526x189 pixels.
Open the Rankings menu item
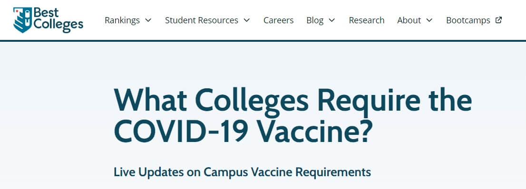[x=122, y=20]
